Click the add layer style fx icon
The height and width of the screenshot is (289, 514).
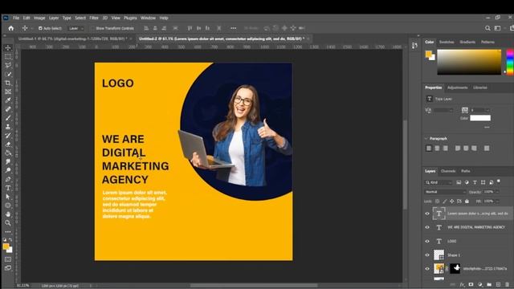tap(463, 285)
